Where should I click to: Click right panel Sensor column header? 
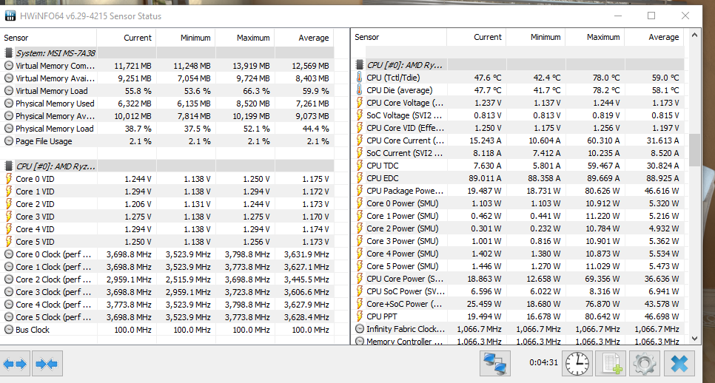point(399,38)
